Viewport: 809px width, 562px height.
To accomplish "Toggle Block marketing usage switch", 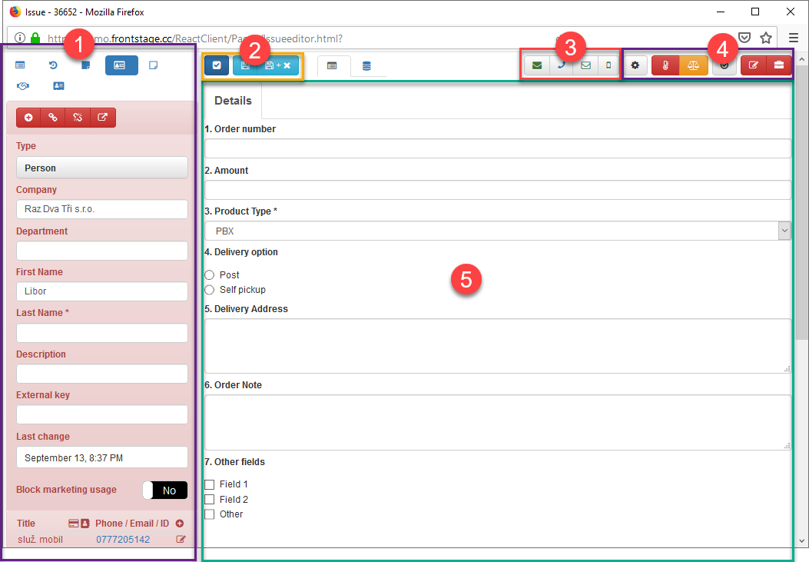I will tap(165, 491).
